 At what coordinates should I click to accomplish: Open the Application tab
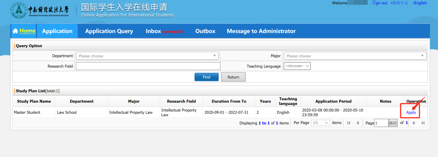[57, 31]
